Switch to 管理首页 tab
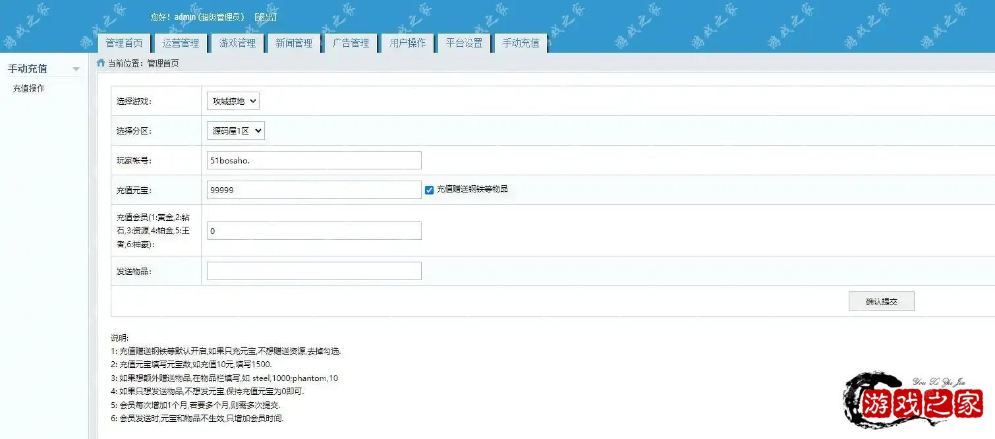The image size is (995, 439). point(124,43)
